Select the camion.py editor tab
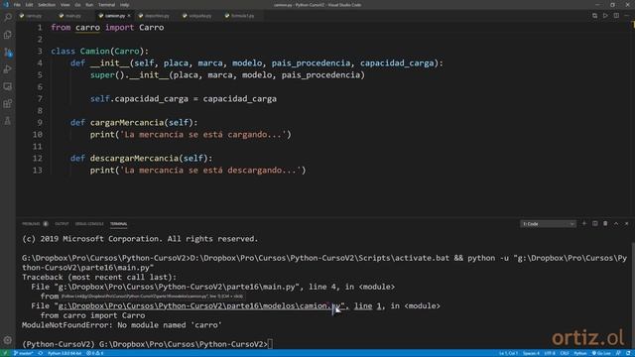Viewport: 635px width, 357px height. pos(114,16)
